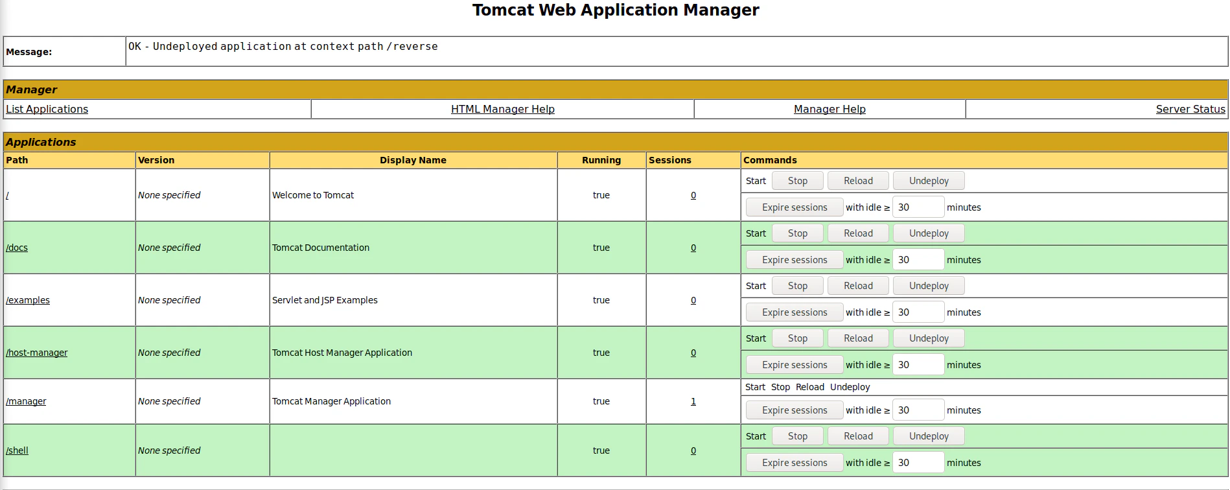
Task: Click the "Servlet and JSP Examples" display name
Action: 325,300
